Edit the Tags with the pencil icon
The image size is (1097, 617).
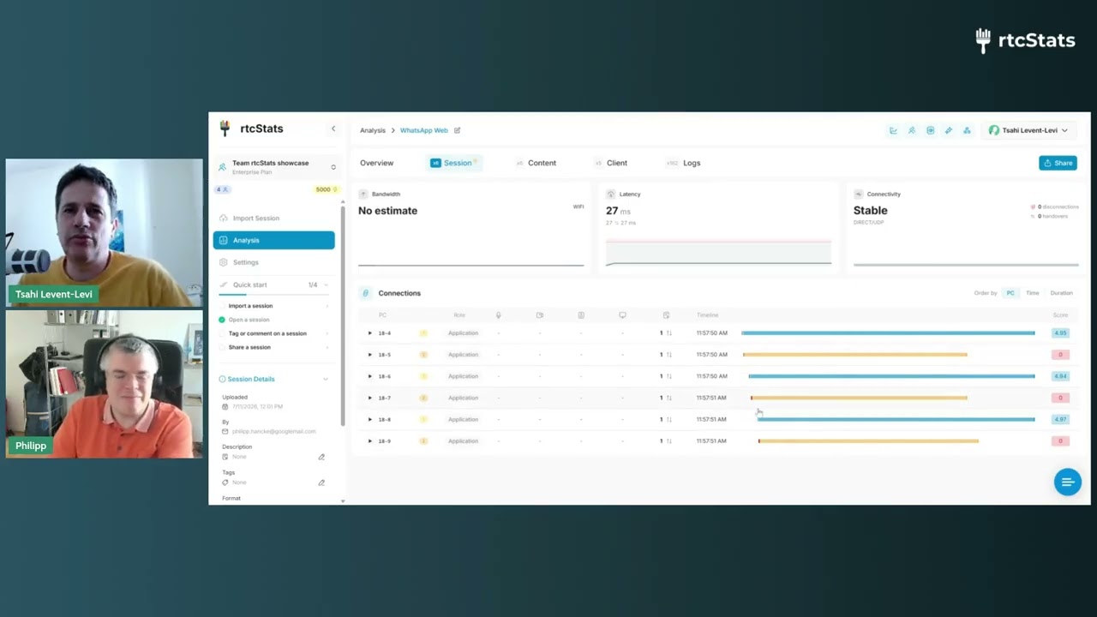pos(321,482)
